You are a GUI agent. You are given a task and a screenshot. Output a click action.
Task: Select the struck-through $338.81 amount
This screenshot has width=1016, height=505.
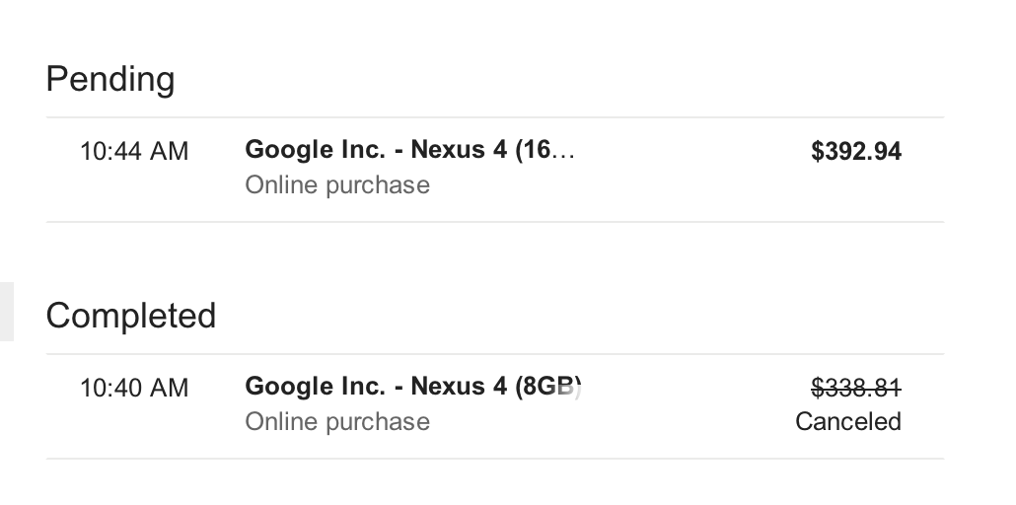pyautogui.click(x=855, y=388)
